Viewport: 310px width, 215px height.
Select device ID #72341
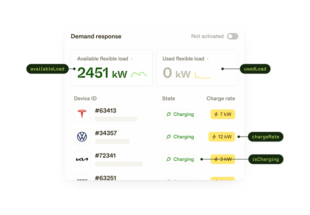pyautogui.click(x=105, y=155)
